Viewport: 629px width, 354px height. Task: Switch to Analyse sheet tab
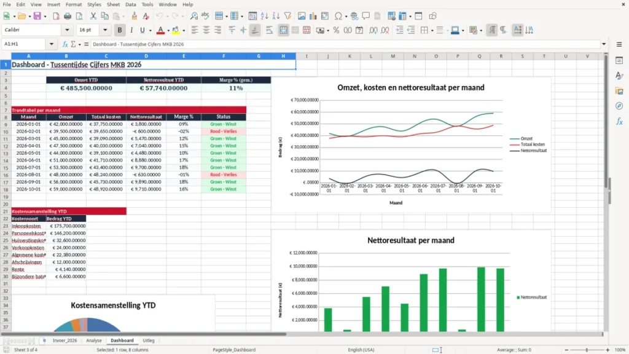tap(94, 340)
